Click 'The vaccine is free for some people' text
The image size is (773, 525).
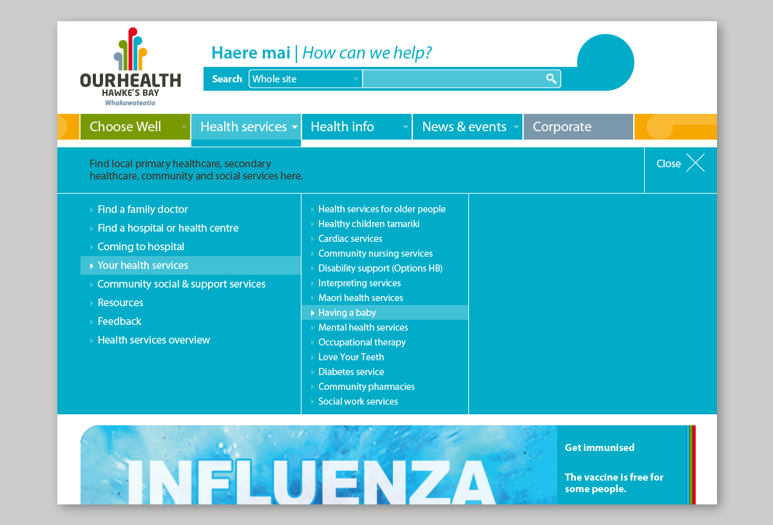pos(614,483)
